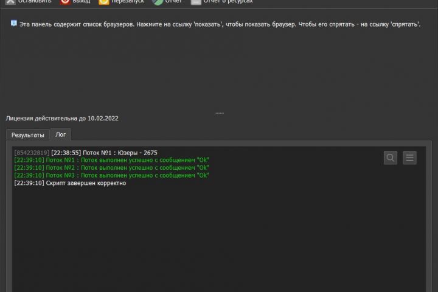Click the blue info icon beside browser hint
The height and width of the screenshot is (292, 438).
point(13,24)
